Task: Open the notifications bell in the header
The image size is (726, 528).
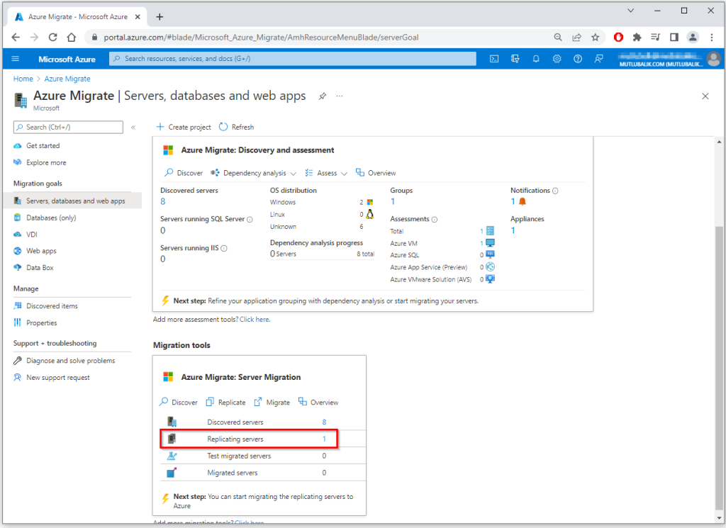Action: tap(536, 59)
